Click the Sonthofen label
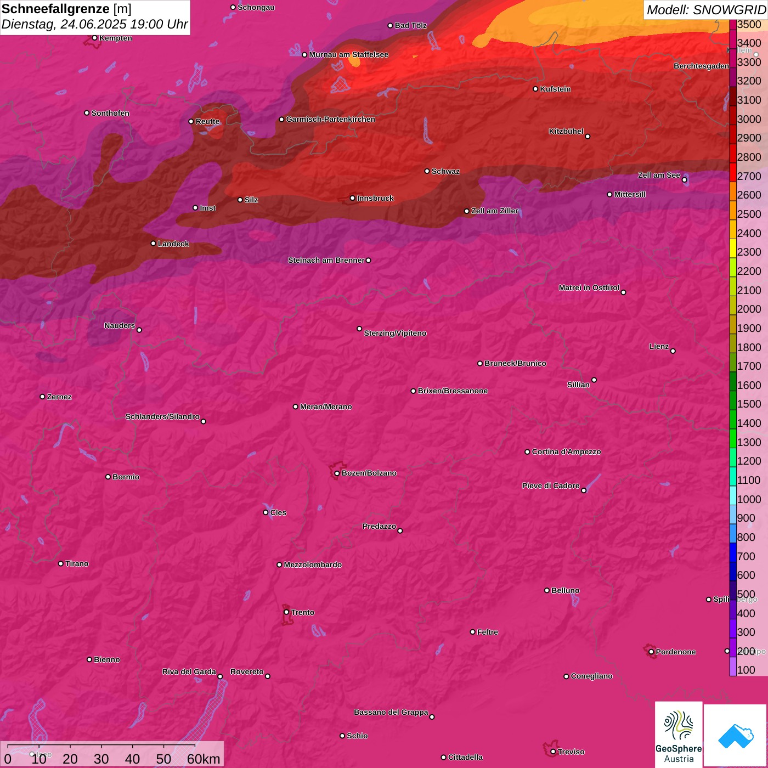This screenshot has width=768, height=768. click(110, 113)
